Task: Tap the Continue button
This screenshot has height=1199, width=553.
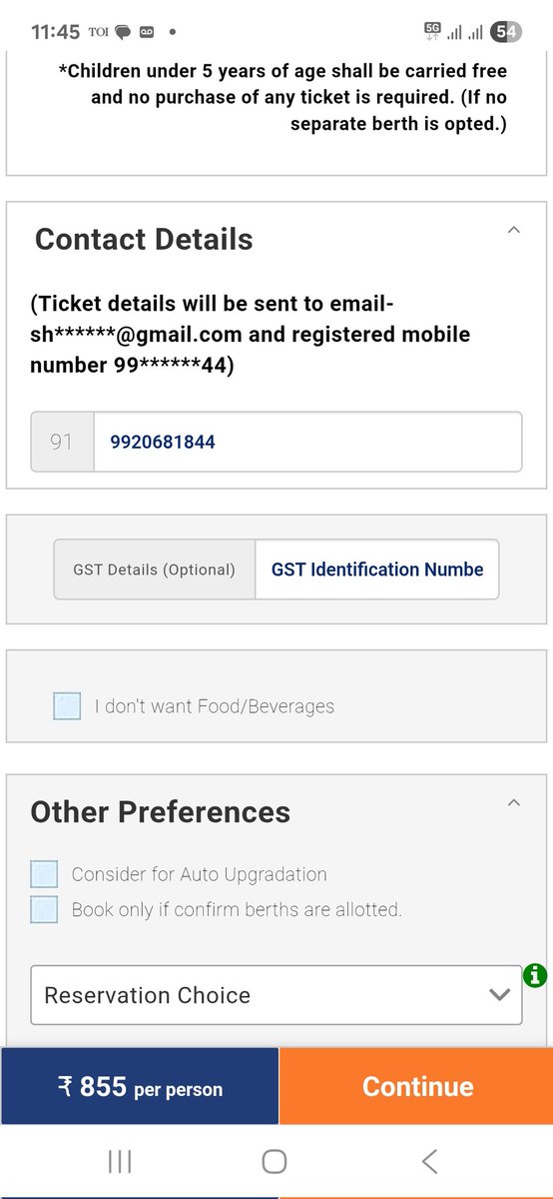Action: point(417,1086)
